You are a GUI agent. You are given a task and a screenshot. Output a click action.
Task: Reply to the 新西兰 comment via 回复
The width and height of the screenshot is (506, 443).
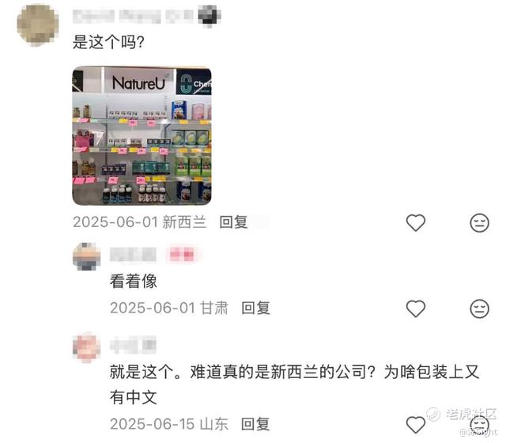pos(233,222)
